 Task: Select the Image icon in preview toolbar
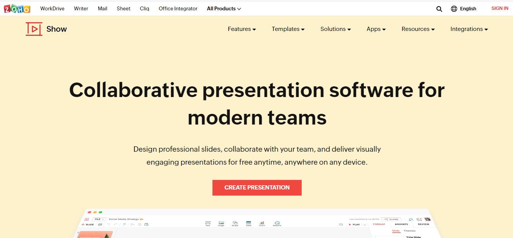[x=221, y=223]
